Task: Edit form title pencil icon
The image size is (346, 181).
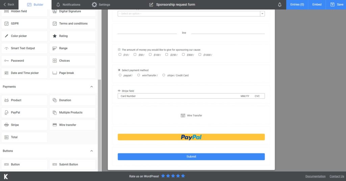Action: pos(151,5)
